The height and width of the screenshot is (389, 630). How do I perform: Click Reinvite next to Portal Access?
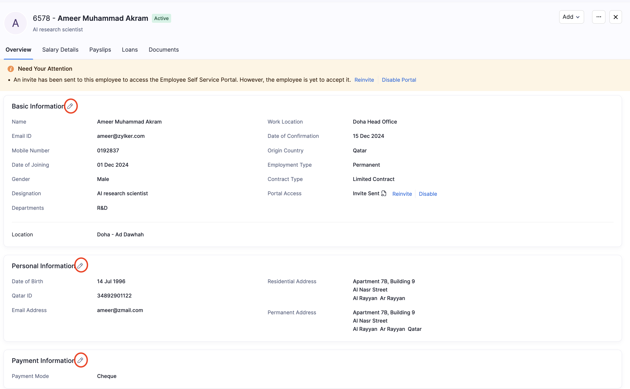click(x=402, y=194)
